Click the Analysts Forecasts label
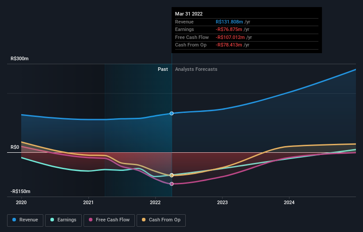Viewport: 363px width, 232px height. tap(196, 69)
